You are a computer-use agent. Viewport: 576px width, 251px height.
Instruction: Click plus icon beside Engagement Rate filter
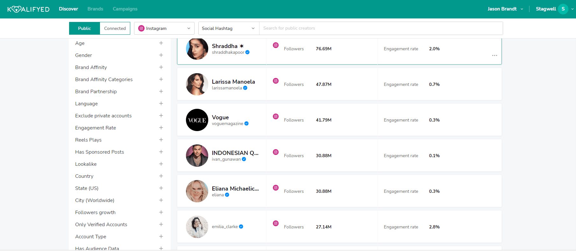161,128
